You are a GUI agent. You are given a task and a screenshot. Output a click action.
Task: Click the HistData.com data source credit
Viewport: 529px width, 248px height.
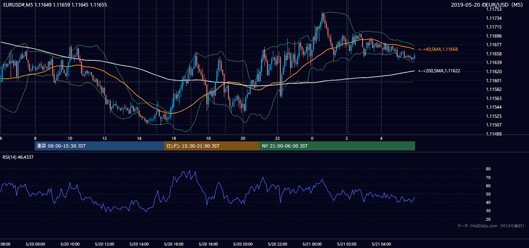point(491,226)
